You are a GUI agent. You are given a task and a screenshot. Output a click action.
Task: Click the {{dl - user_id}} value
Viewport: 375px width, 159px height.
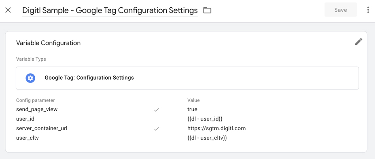pos(205,119)
